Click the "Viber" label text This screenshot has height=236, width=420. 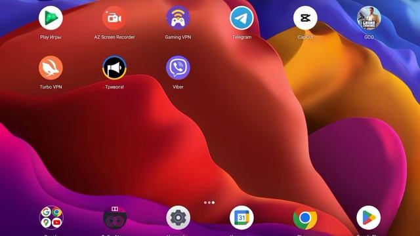(178, 87)
